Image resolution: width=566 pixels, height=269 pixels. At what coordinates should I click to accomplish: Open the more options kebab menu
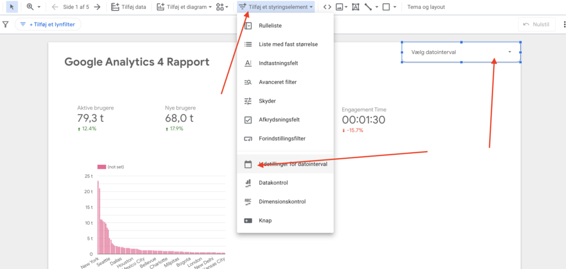pyautogui.click(x=564, y=24)
